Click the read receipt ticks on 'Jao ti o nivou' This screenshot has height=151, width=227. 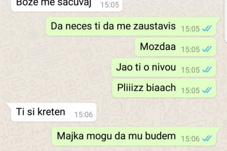click(x=207, y=70)
